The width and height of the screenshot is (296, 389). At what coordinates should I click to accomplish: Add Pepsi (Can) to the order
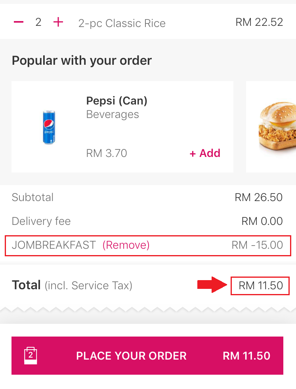[x=205, y=153]
